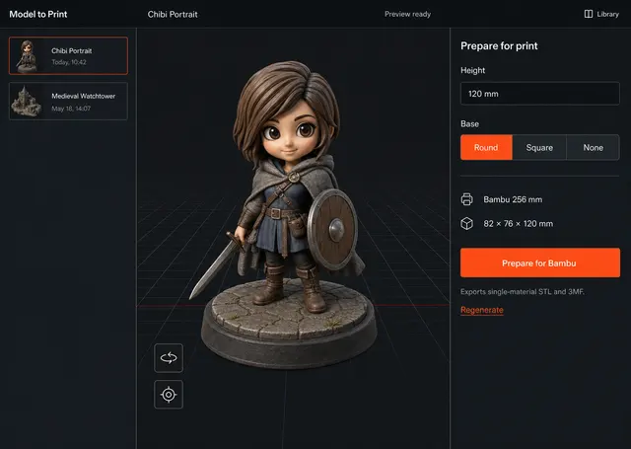Screen dimensions: 631x449
Task: Click the chibi figure in 3D preview
Action: pyautogui.click(x=289, y=213)
